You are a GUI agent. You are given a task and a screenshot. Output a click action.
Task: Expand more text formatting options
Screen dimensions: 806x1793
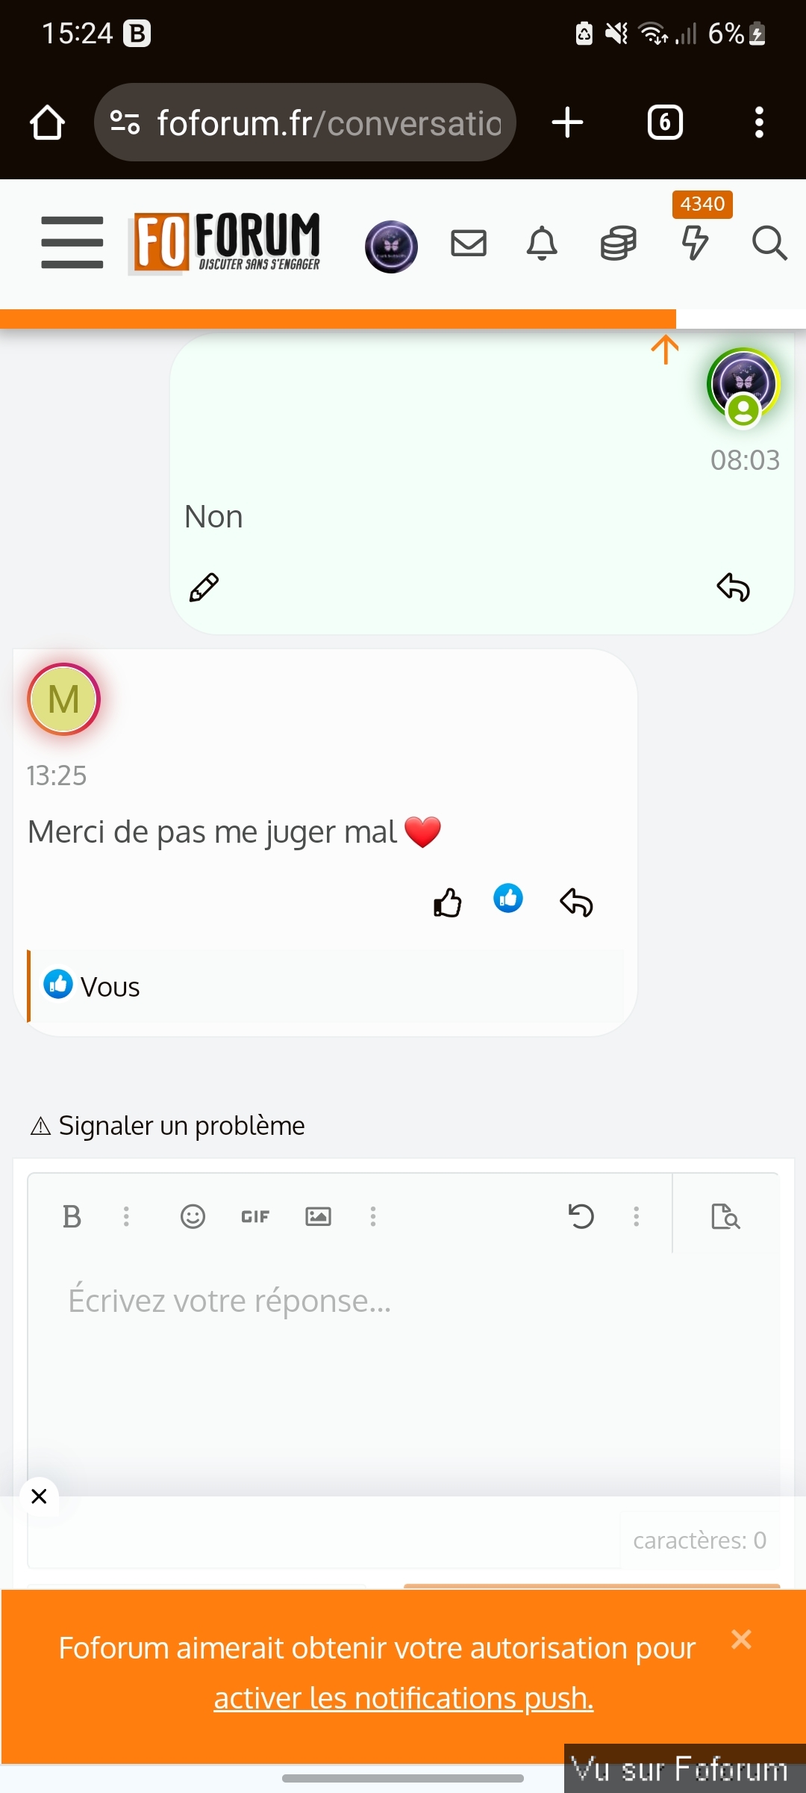click(126, 1217)
